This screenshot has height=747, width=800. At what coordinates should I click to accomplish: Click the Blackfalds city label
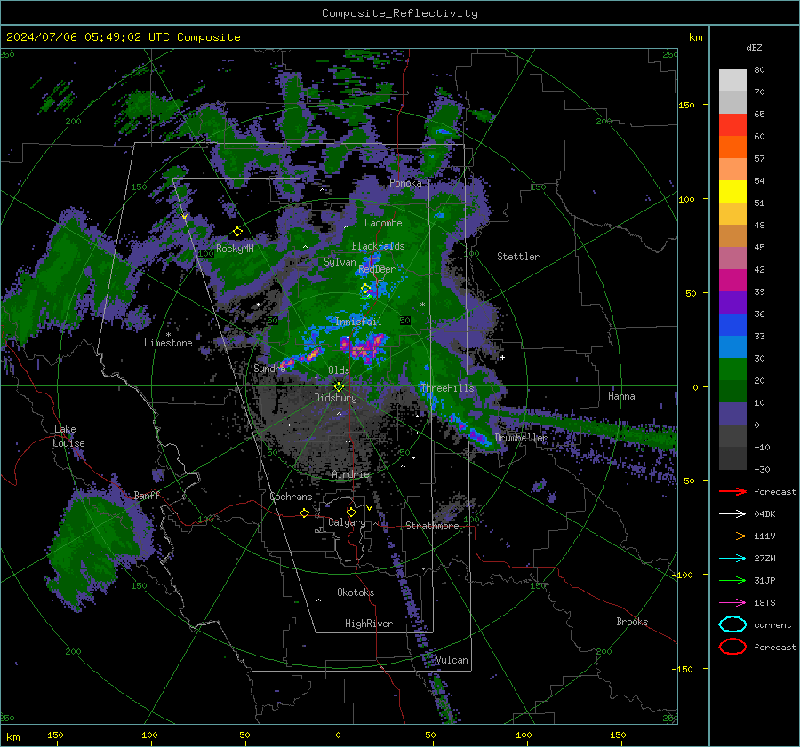tap(378, 246)
